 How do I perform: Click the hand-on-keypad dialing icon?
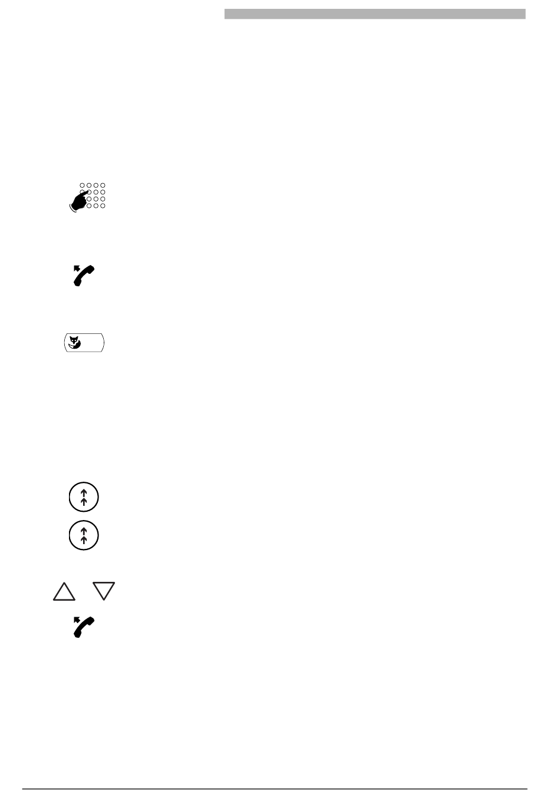point(87,197)
